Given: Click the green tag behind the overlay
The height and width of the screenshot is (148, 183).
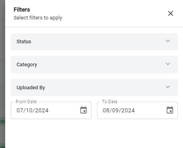Looking at the screenshot, I should click(x=2, y=121).
